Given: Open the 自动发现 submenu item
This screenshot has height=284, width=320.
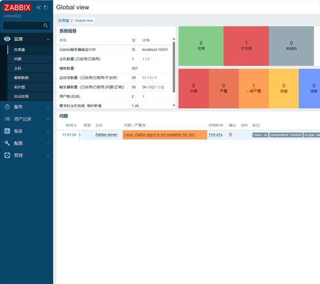Looking at the screenshot, I should [21, 97].
